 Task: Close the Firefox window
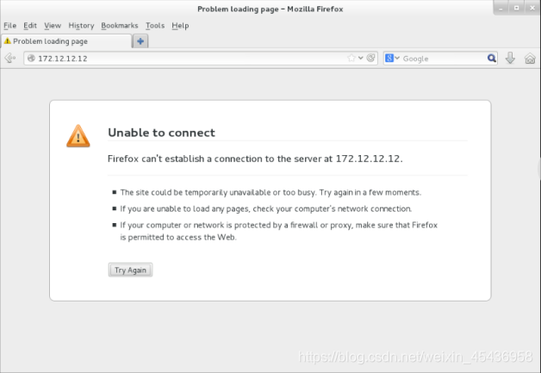coord(532,9)
